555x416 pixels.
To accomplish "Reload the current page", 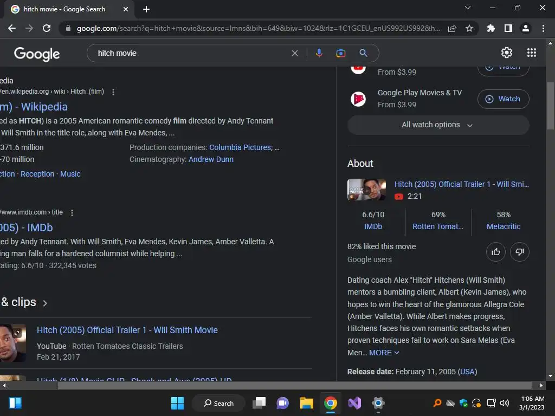I will click(x=47, y=28).
